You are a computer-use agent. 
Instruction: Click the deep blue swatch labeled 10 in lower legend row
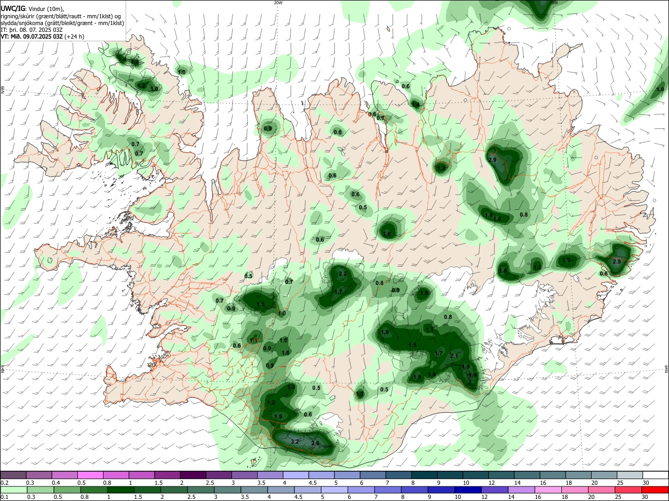pos(467,490)
